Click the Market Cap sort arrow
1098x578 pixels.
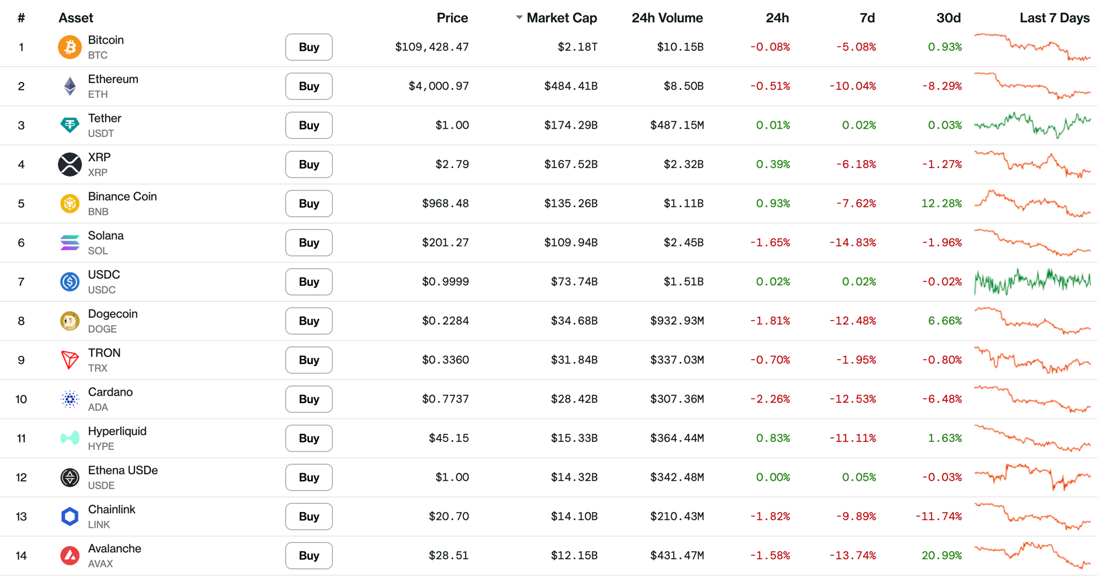519,18
